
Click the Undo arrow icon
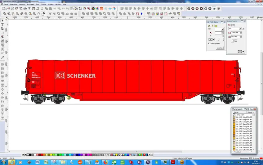(x=55, y=8)
